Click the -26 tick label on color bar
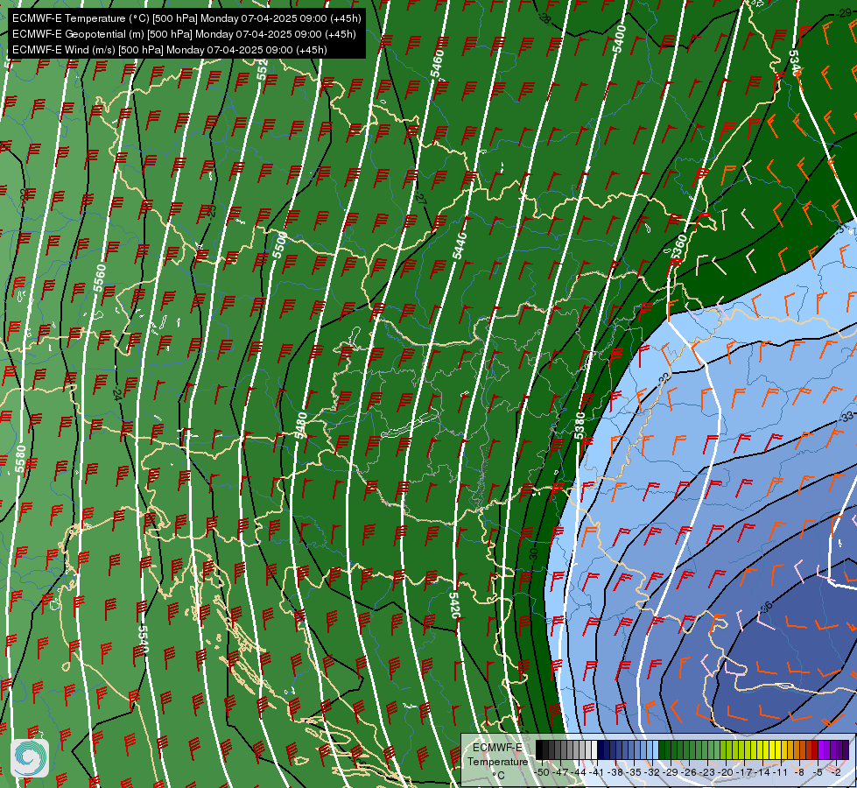This screenshot has width=857, height=788. coord(689,773)
